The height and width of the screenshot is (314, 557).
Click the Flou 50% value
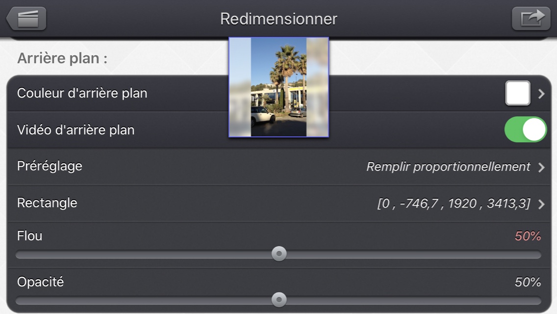point(528,236)
